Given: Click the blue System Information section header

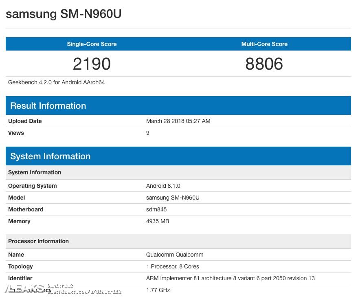Looking at the screenshot, I should point(50,156).
